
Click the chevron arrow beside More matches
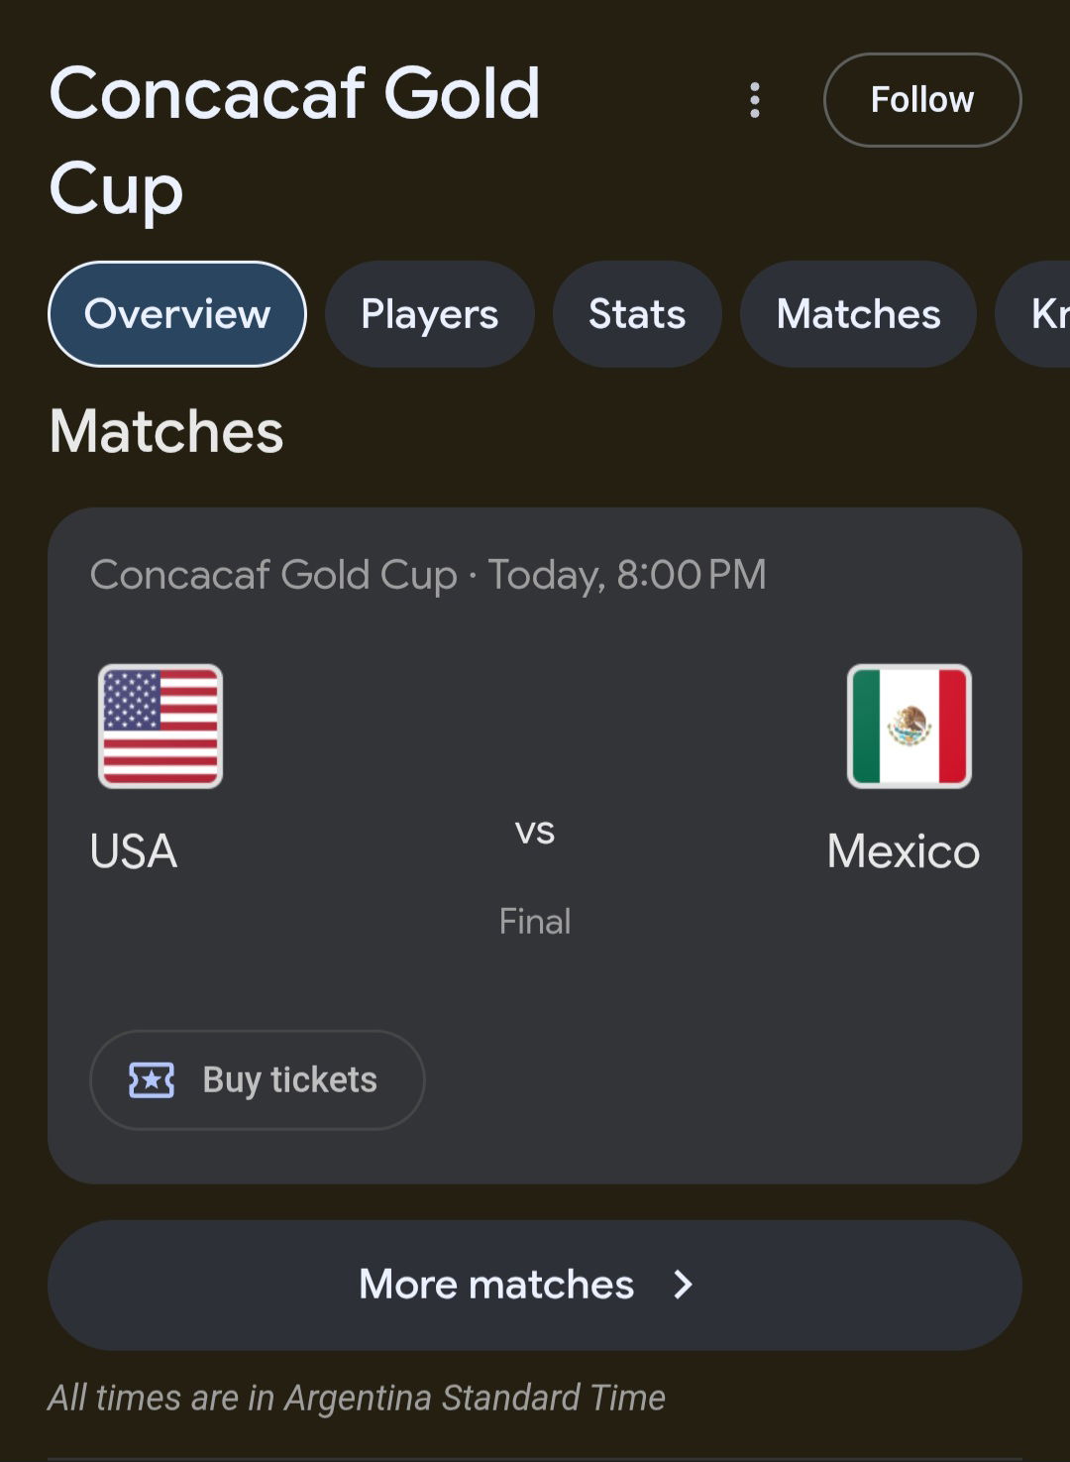pyautogui.click(x=683, y=1285)
